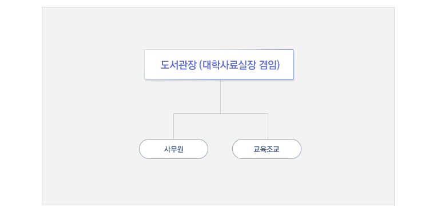Click the word 도서관장 in top box

tap(178, 65)
